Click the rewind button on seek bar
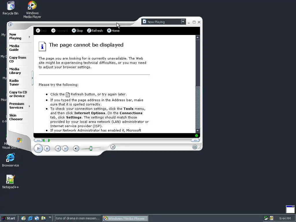 click(38, 140)
